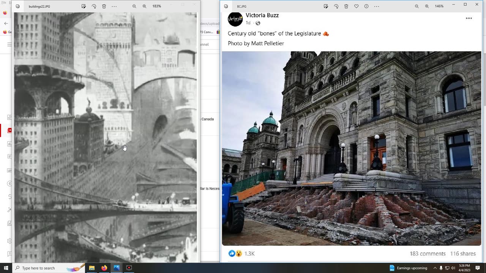Open Analytics icon in browser sidebar
This screenshot has height=273, width=486.
(9, 144)
